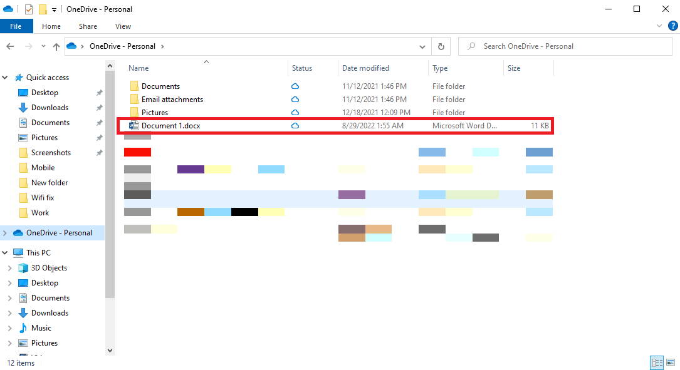Click the pin icon next to Screenshots
The image size is (680, 370).
99,153
